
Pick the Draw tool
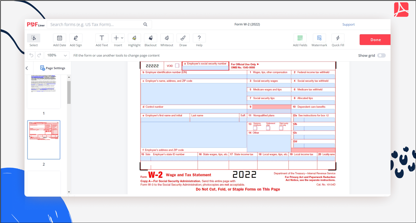coord(183,38)
